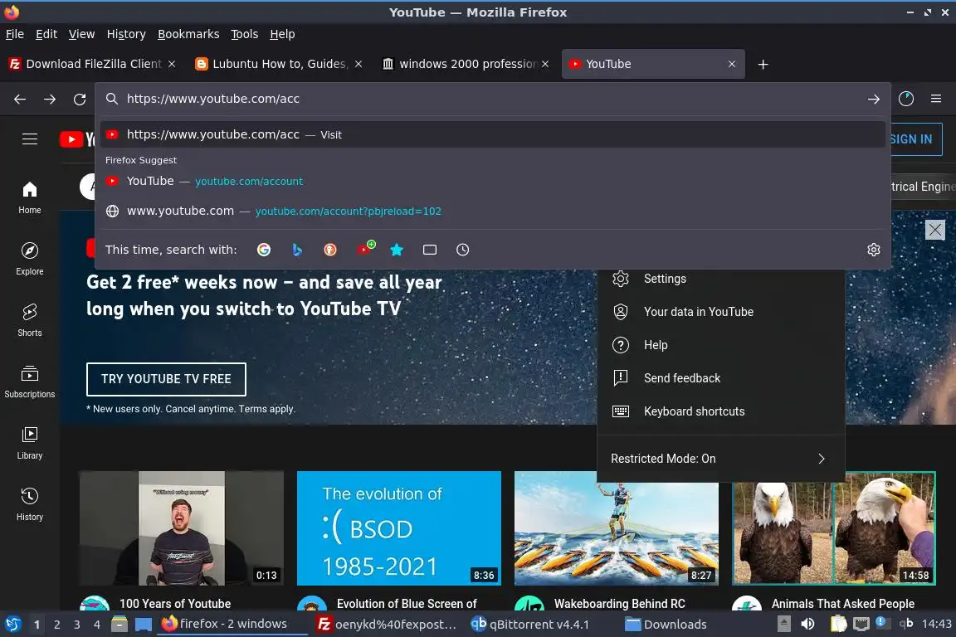The width and height of the screenshot is (956, 637).
Task: Open Subscriptions in YouTube sidebar
Action: pos(30,382)
